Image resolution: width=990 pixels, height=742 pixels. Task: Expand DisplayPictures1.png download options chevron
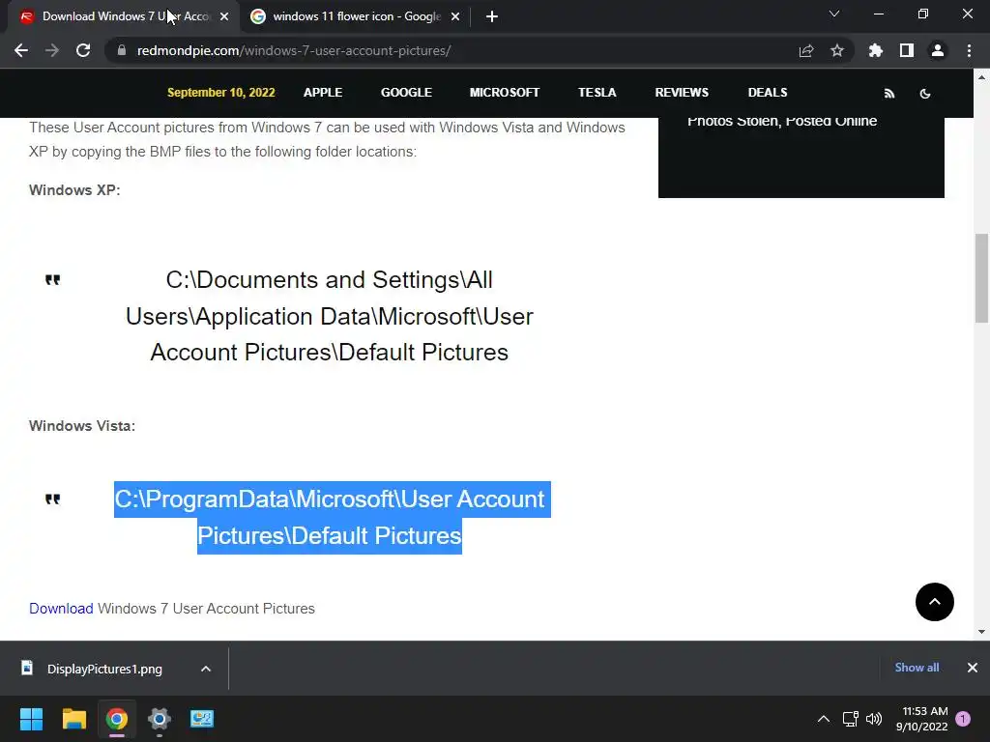pyautogui.click(x=206, y=669)
